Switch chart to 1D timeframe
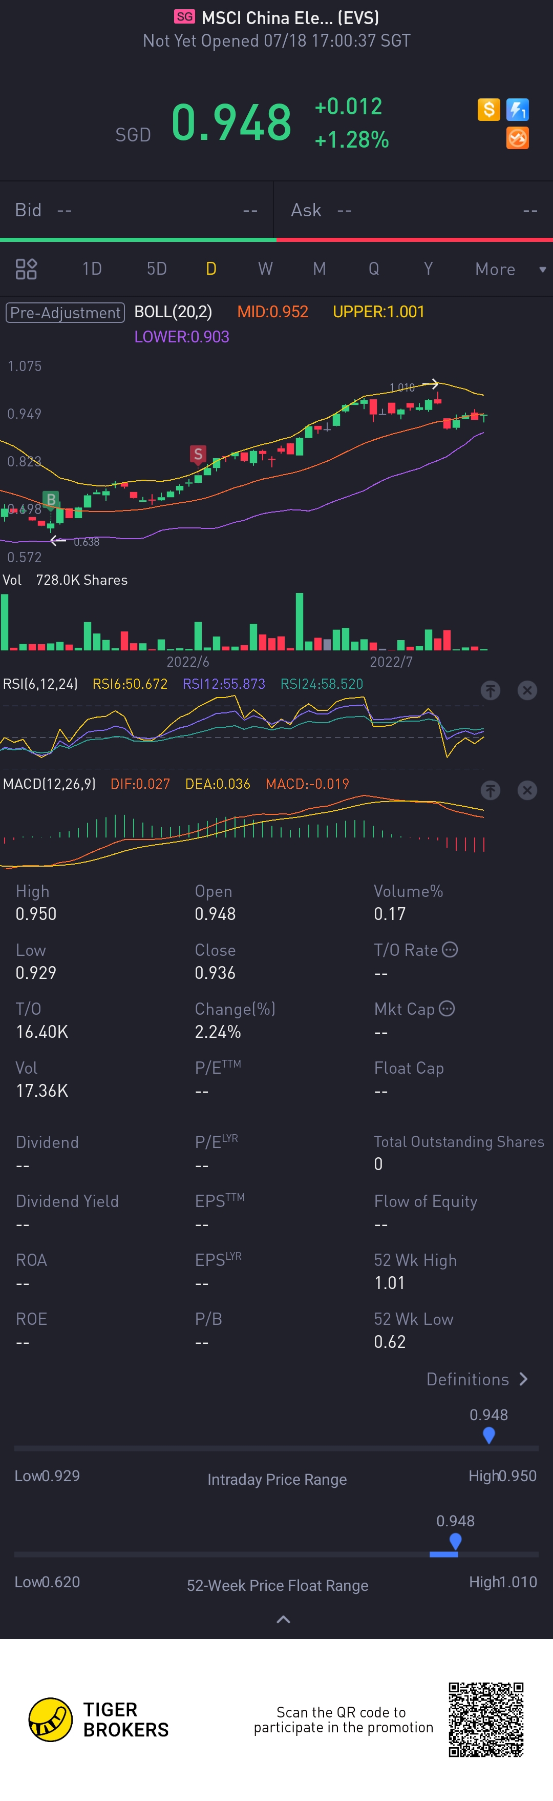The image size is (553, 1801). click(x=92, y=269)
